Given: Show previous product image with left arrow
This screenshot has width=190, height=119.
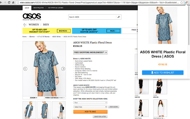Looking at the screenshot, I should 25,69.
